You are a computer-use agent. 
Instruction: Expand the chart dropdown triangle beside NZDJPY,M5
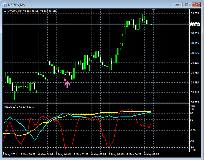coord(5,12)
